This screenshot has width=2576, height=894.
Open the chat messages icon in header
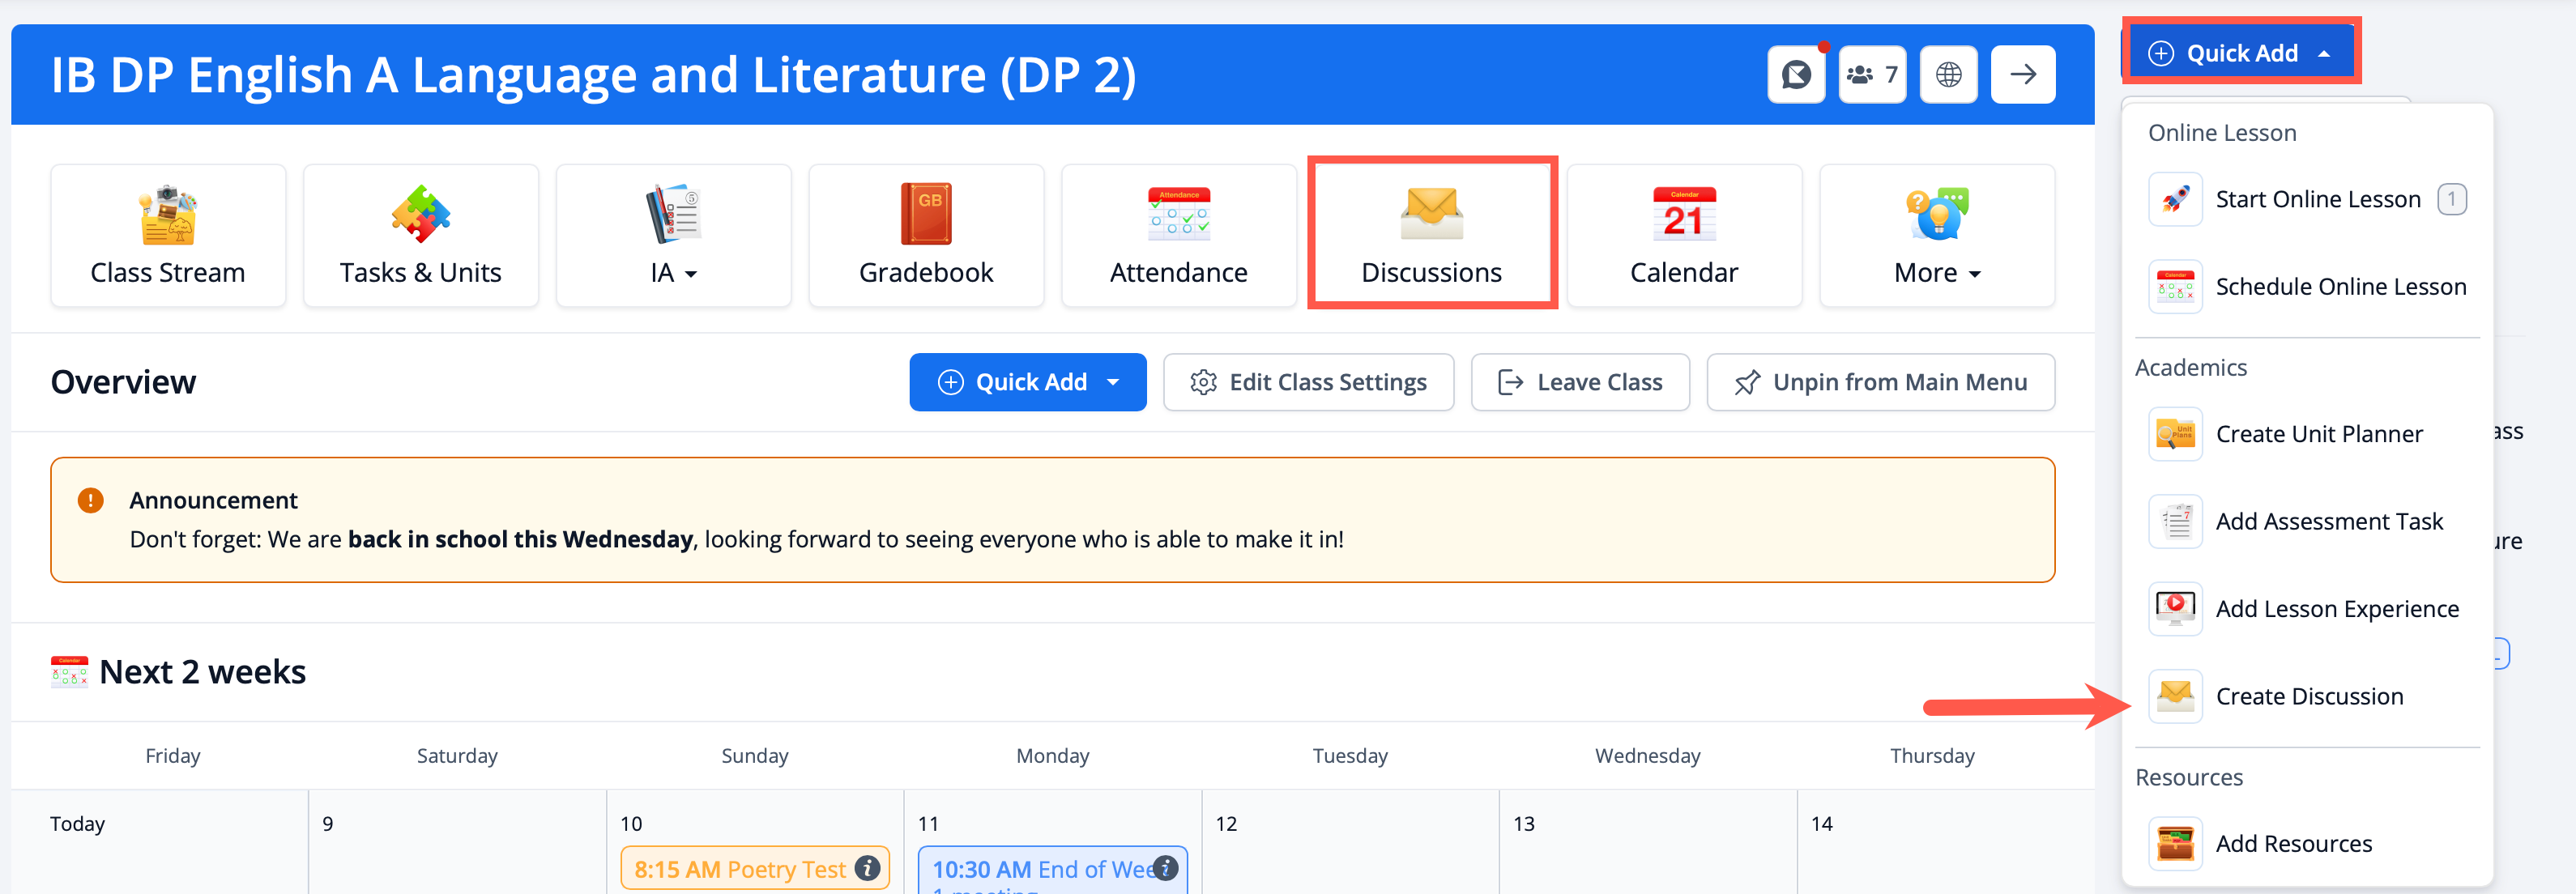[x=1796, y=75]
